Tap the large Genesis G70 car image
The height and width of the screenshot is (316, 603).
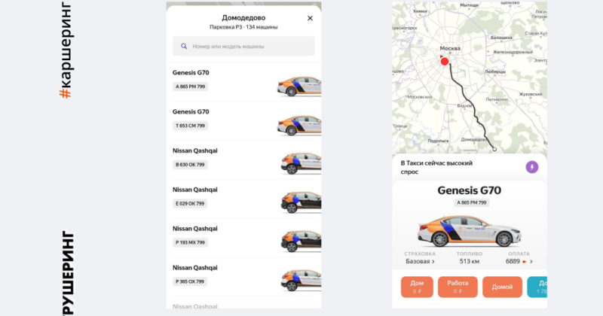pyautogui.click(x=469, y=231)
